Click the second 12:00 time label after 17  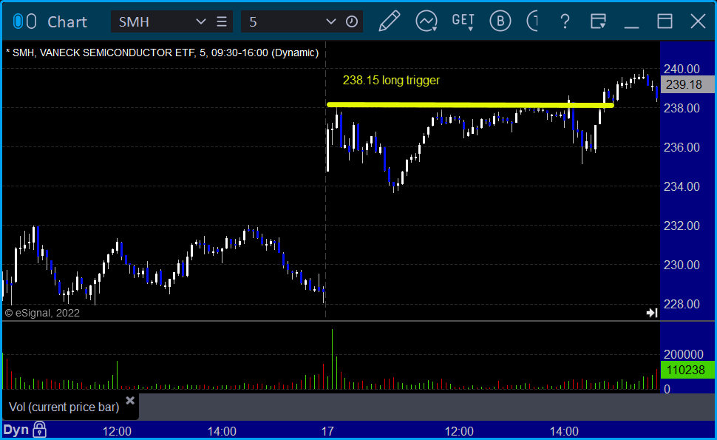[459, 431]
